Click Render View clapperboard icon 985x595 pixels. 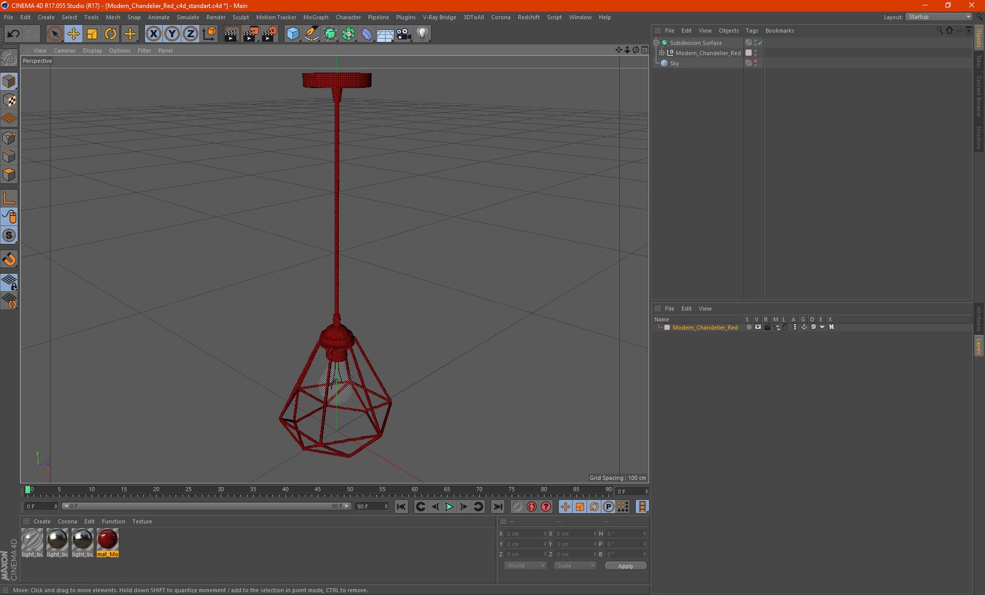[232, 34]
